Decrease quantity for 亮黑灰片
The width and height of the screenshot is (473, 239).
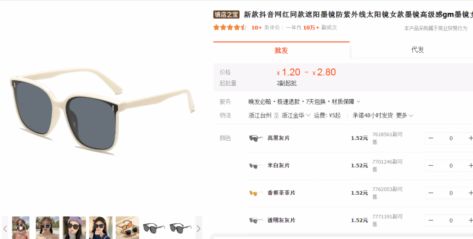[431, 138]
